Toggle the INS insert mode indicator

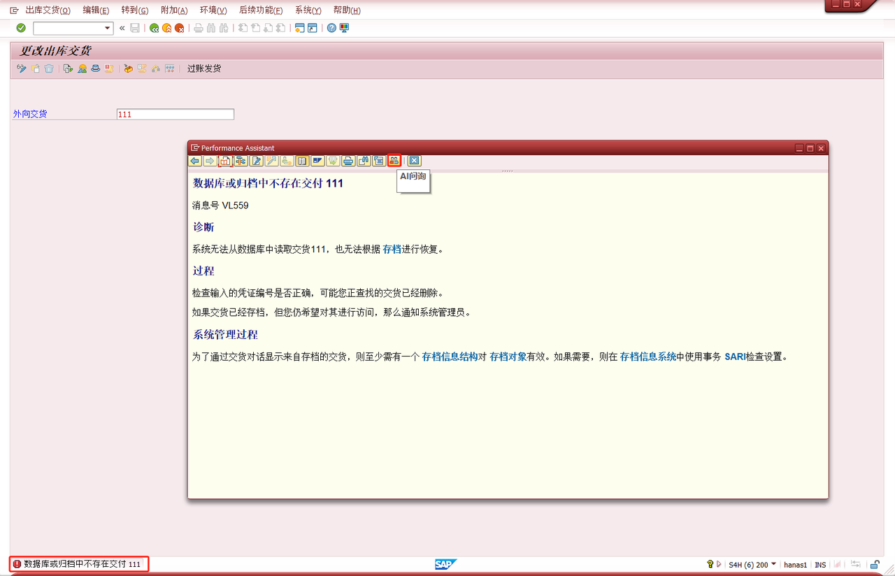tap(820, 565)
